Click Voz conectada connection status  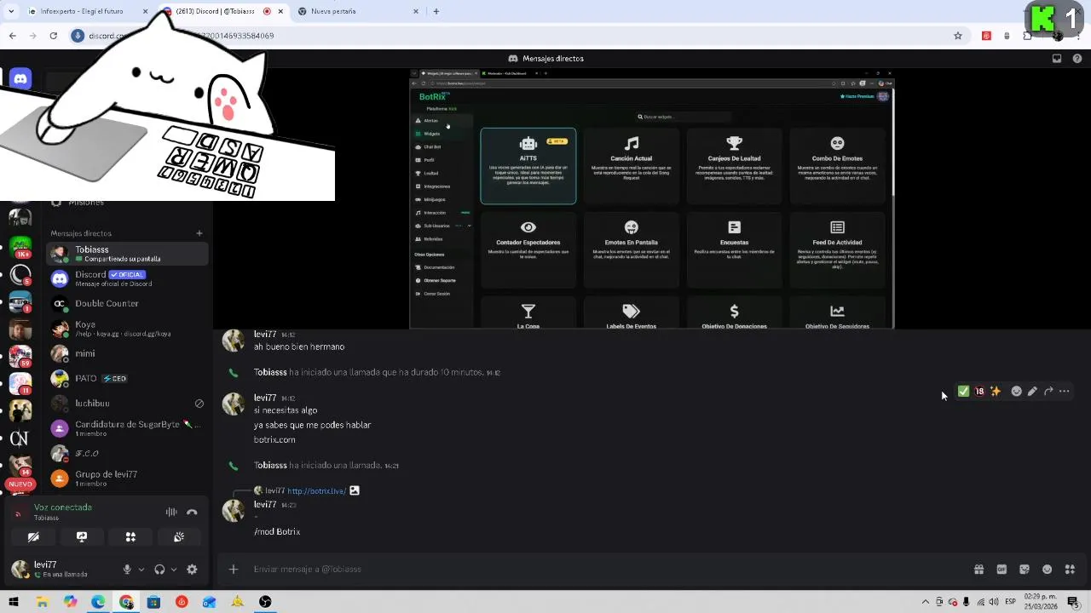point(63,507)
